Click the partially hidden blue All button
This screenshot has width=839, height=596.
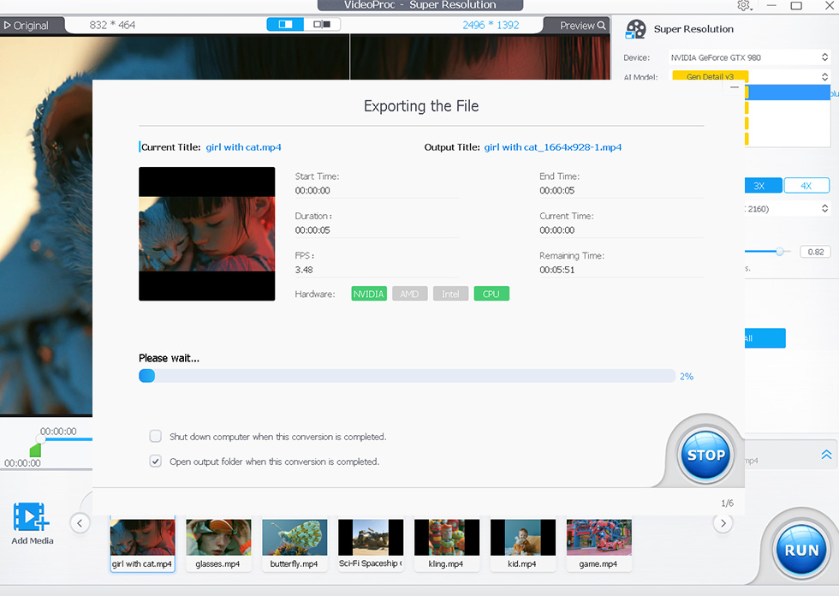coord(765,338)
